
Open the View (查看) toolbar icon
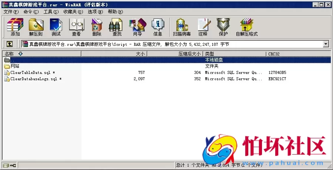click(x=76, y=27)
